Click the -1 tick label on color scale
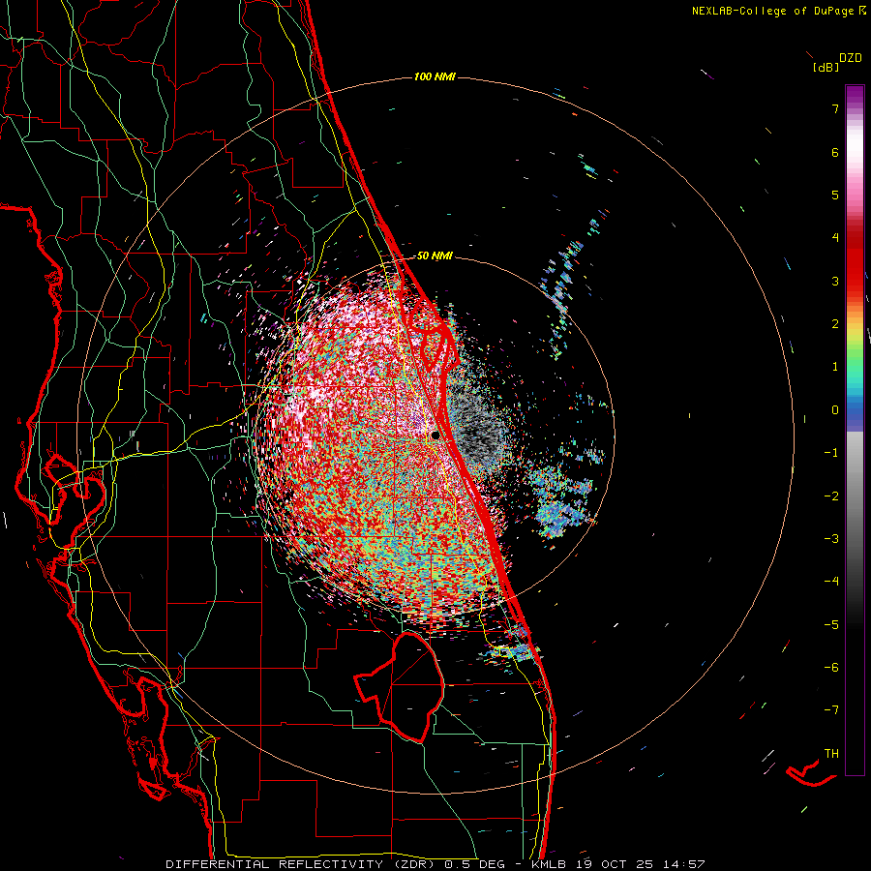871x871 pixels. click(831, 453)
